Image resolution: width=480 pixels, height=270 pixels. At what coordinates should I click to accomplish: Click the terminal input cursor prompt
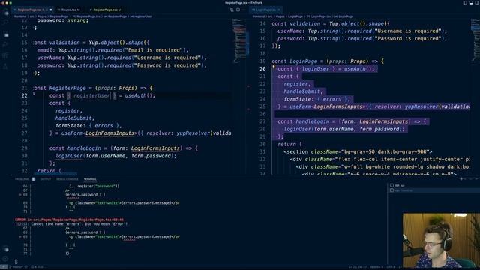pos(16,262)
